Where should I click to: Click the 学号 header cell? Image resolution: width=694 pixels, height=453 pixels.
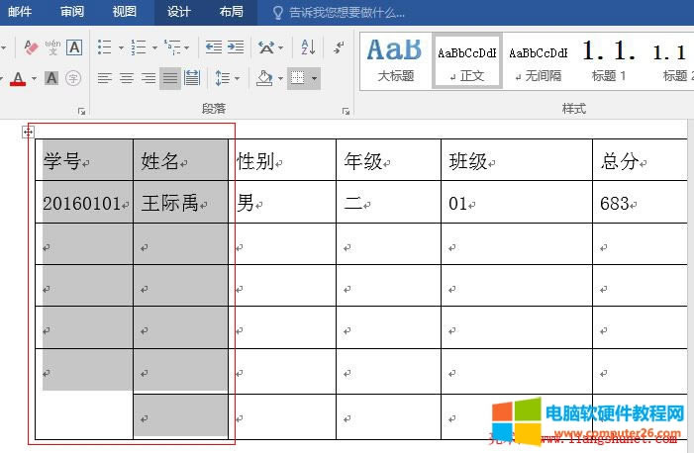tap(84, 159)
